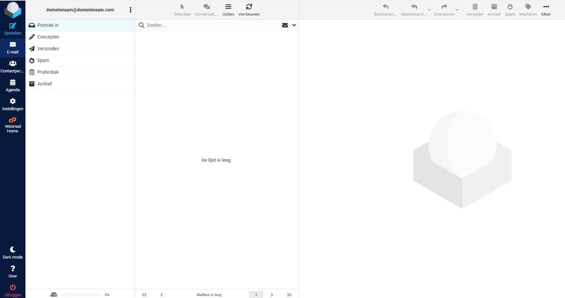565x298 pixels.
Task: Click the Roundcube logo
Action: 13,10
